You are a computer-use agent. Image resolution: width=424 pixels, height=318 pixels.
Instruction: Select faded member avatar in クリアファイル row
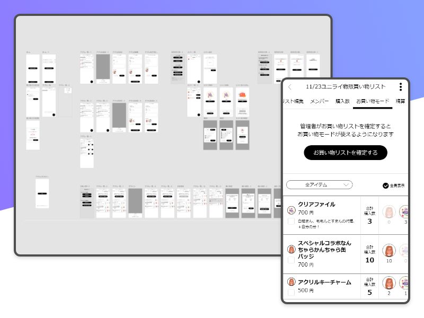389,212
